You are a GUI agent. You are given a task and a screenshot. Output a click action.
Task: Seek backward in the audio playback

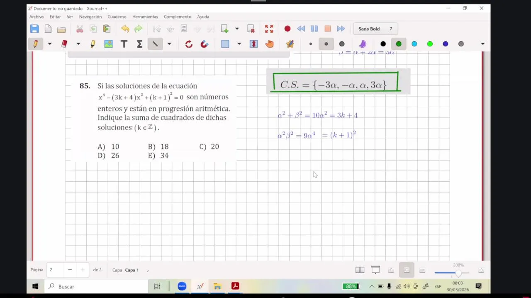click(x=301, y=29)
